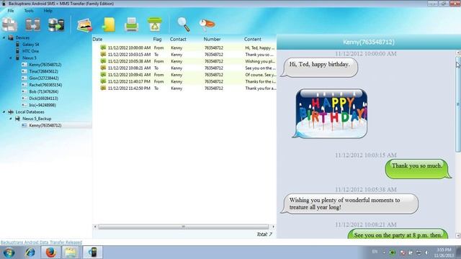Select message row dated 10:08:21 AM

point(184,68)
